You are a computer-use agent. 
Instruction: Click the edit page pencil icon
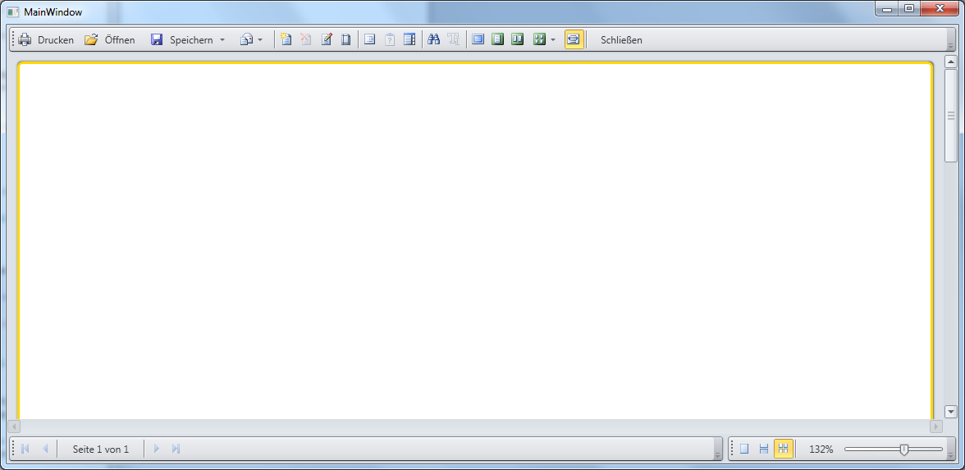(327, 40)
